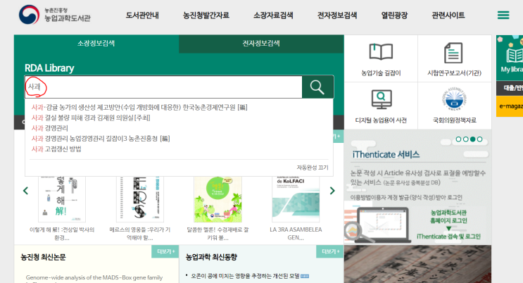This screenshot has height=283, width=523.
Task: Open paper Genome-wide analysis of the MADS-Box
Action: pyautogui.click(x=94, y=277)
